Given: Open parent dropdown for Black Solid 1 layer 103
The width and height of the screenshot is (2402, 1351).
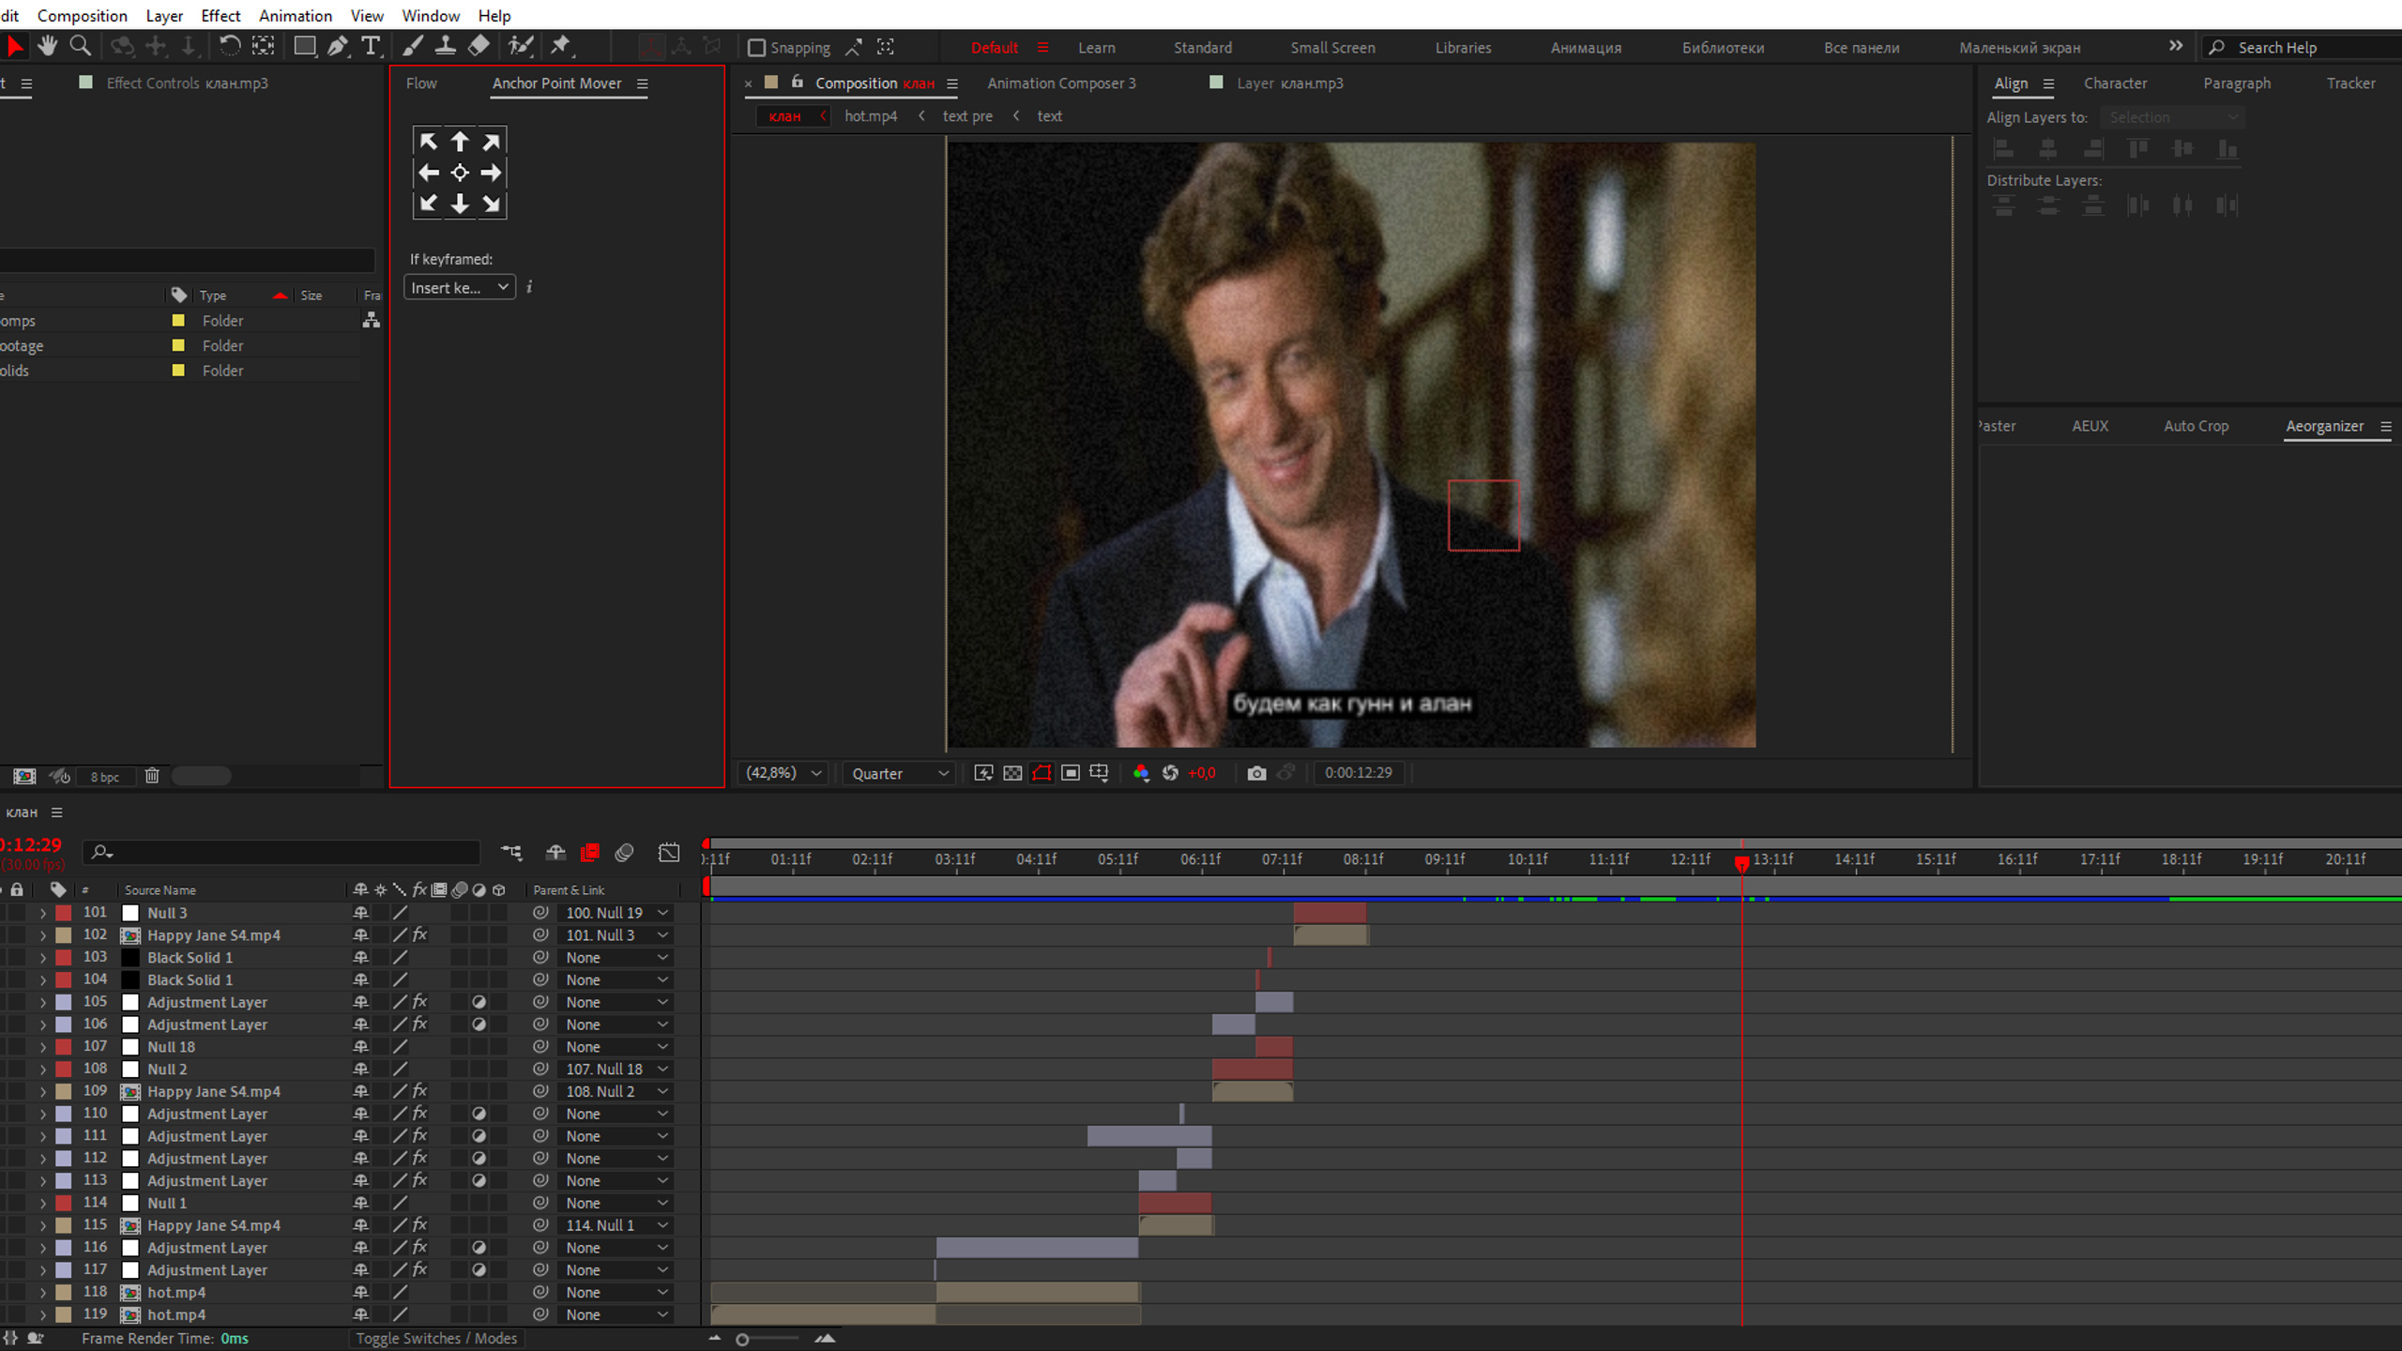Looking at the screenshot, I should pyautogui.click(x=616, y=957).
